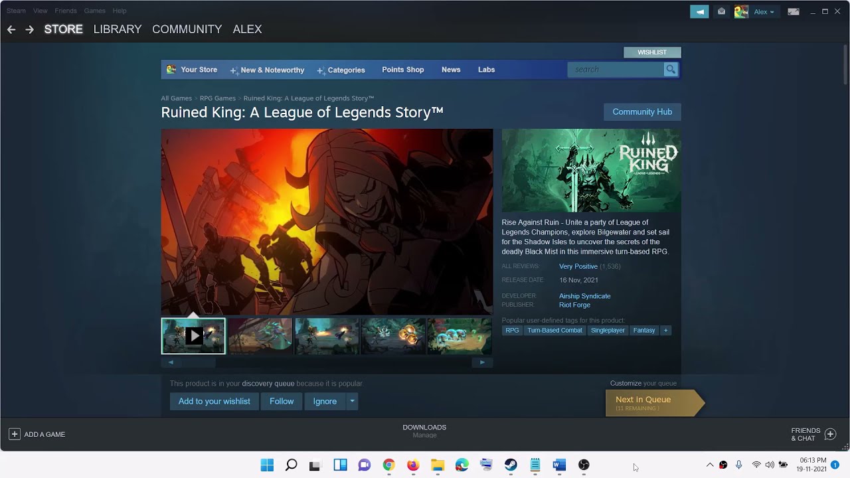Open Windows taskbar search

click(x=291, y=465)
